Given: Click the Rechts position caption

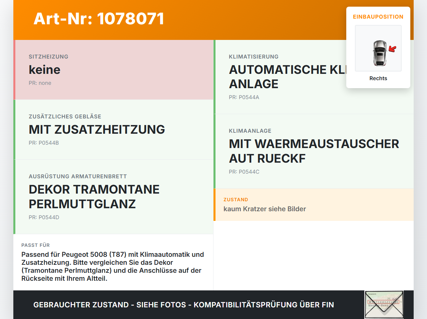Looking at the screenshot, I should [378, 79].
